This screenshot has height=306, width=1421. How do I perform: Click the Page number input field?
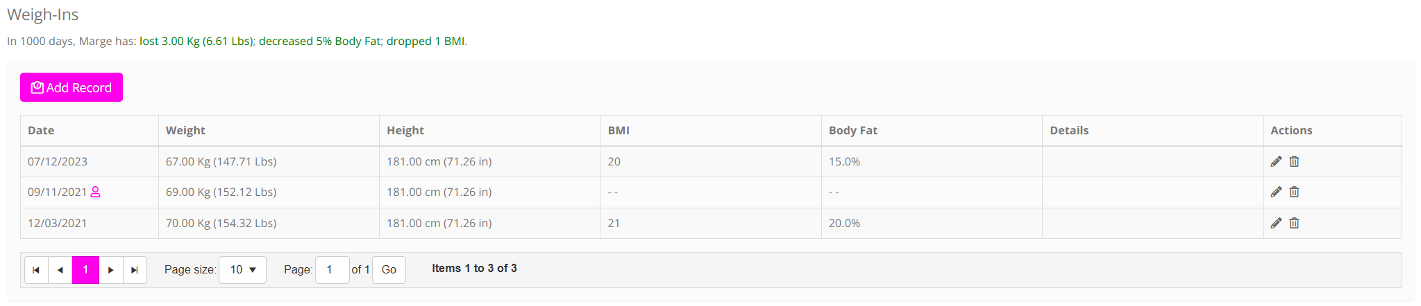point(331,270)
